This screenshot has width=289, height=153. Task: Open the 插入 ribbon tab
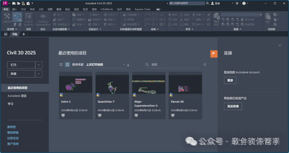click(14, 9)
